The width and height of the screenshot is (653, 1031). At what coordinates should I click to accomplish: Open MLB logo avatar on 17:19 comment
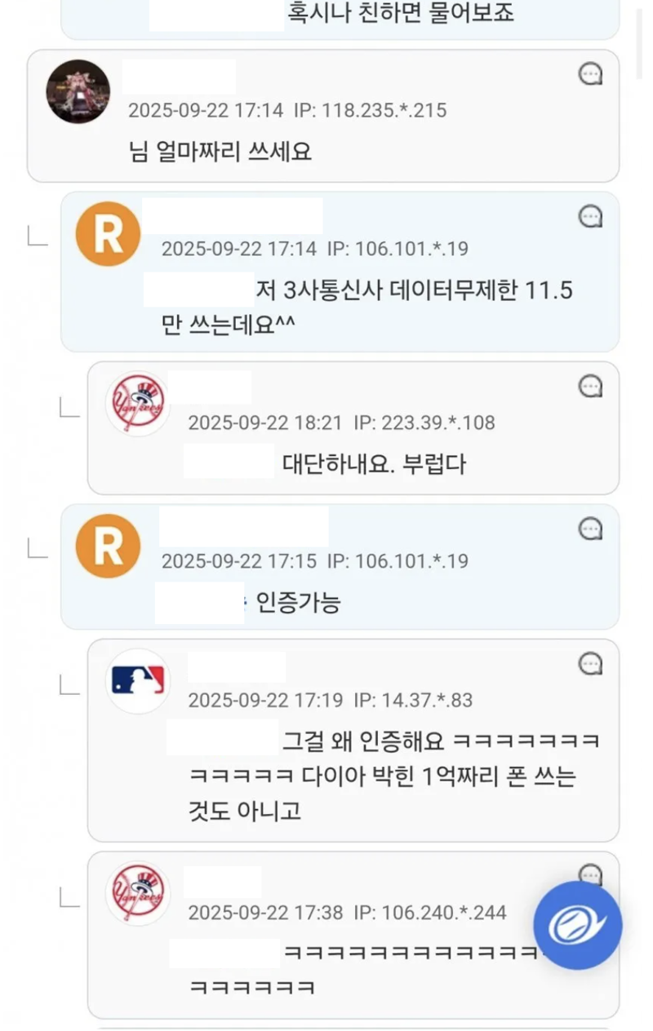pos(137,681)
